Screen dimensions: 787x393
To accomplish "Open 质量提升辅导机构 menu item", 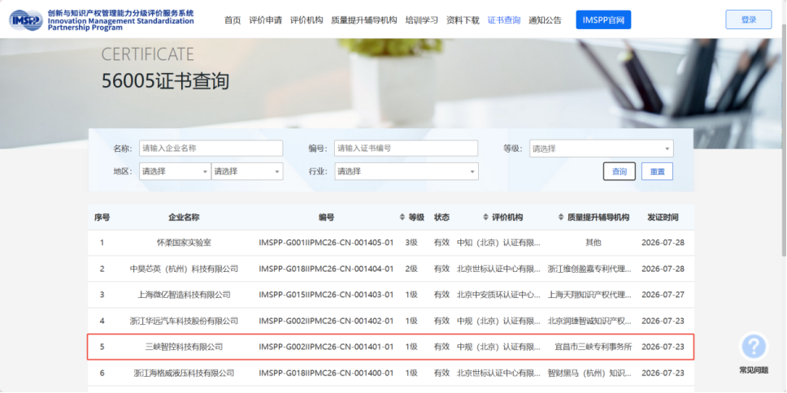I will pos(364,20).
